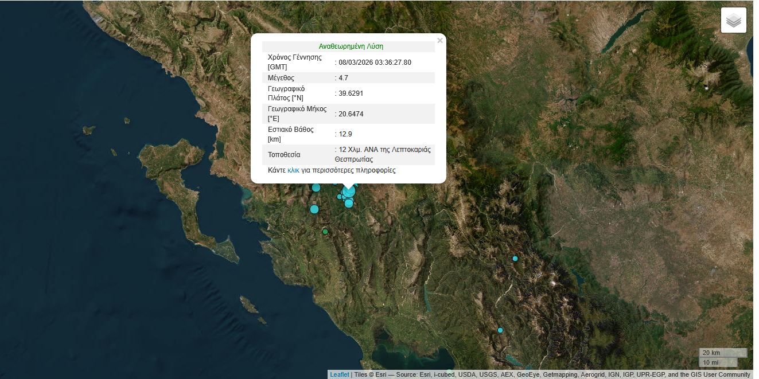Close the earthquake info popup

click(439, 41)
